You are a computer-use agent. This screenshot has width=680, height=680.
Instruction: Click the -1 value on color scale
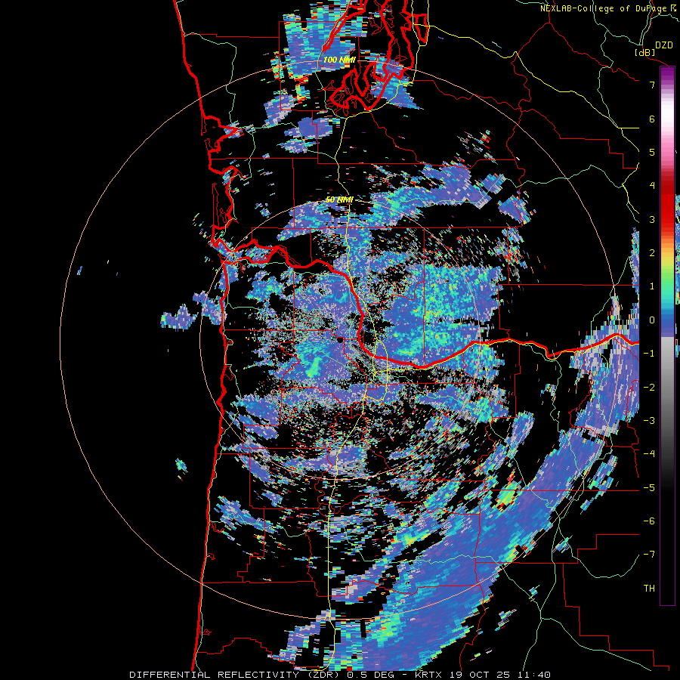click(649, 354)
